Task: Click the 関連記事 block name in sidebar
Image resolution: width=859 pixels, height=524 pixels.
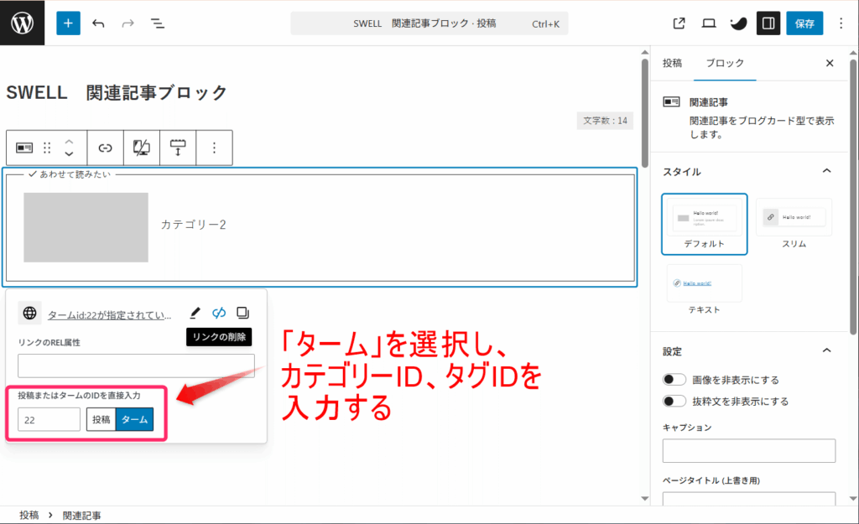Action: tap(708, 102)
